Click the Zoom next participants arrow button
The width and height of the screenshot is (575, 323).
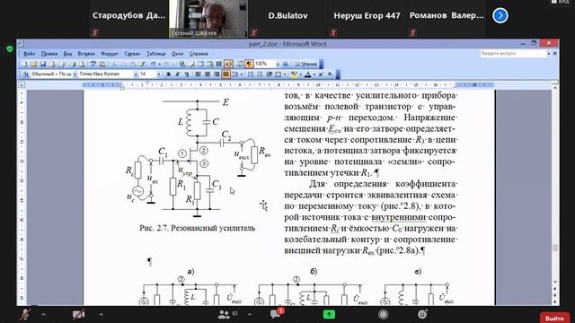(x=500, y=15)
